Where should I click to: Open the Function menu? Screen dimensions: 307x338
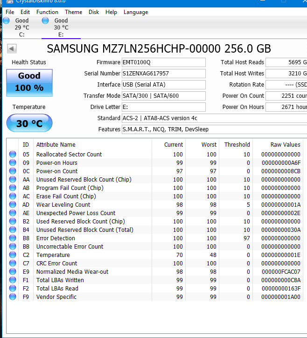47,12
